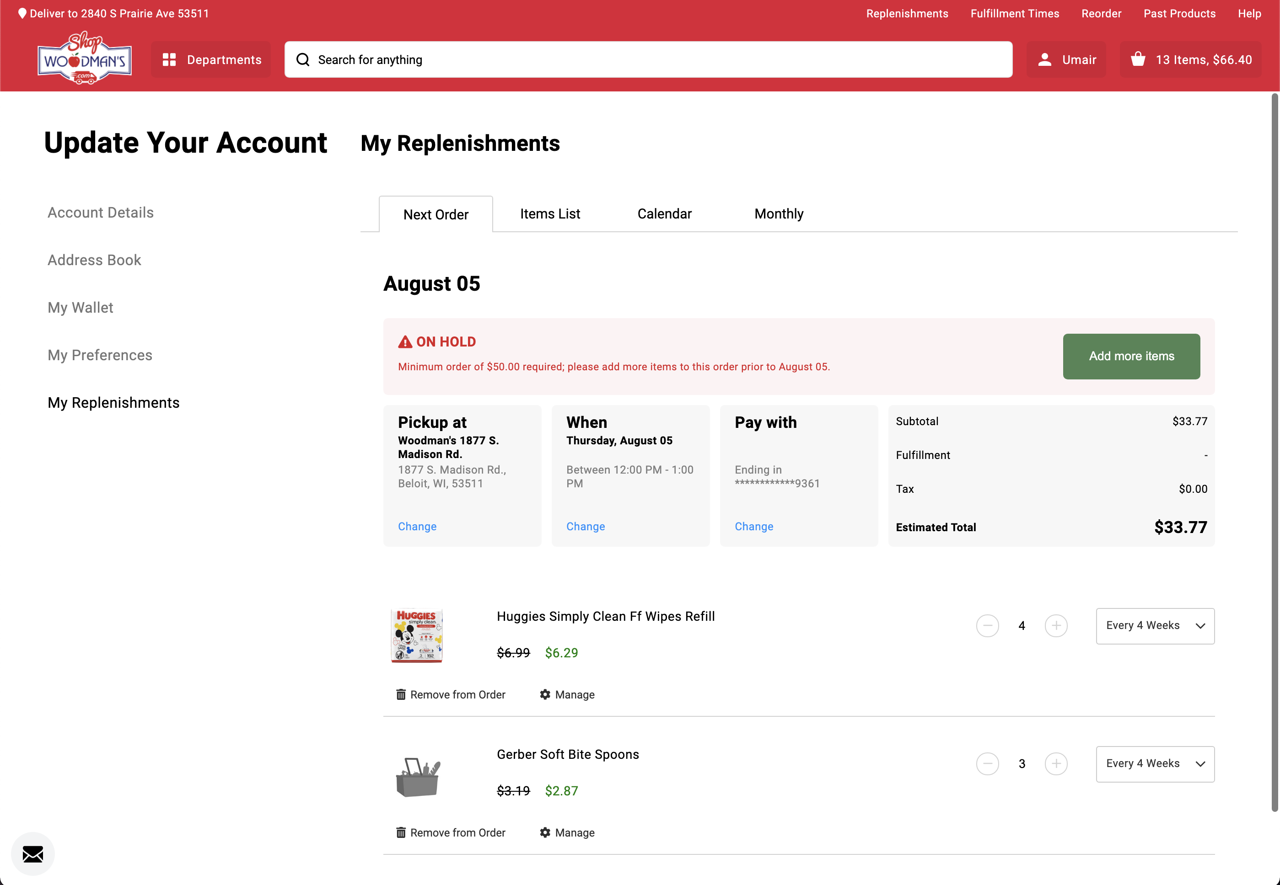Open Fulfillment Times in the top navigation
Image resolution: width=1280 pixels, height=885 pixels.
(x=1015, y=13)
